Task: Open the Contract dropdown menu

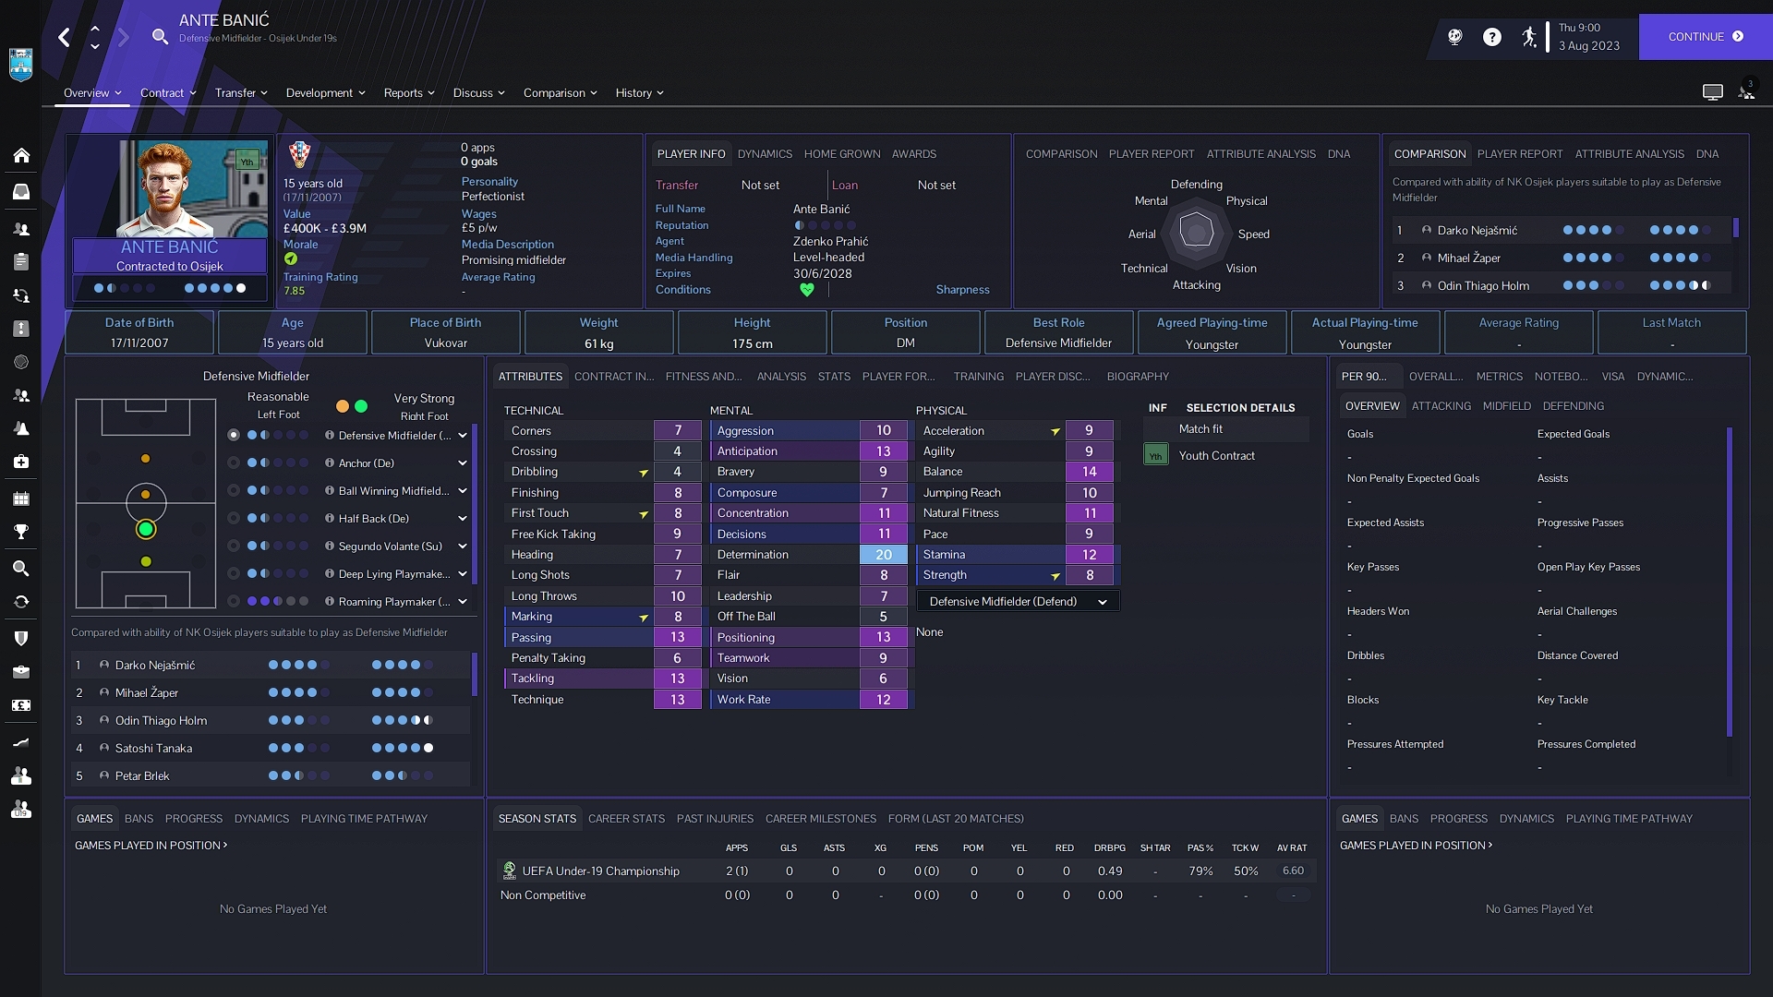Action: pyautogui.click(x=168, y=93)
